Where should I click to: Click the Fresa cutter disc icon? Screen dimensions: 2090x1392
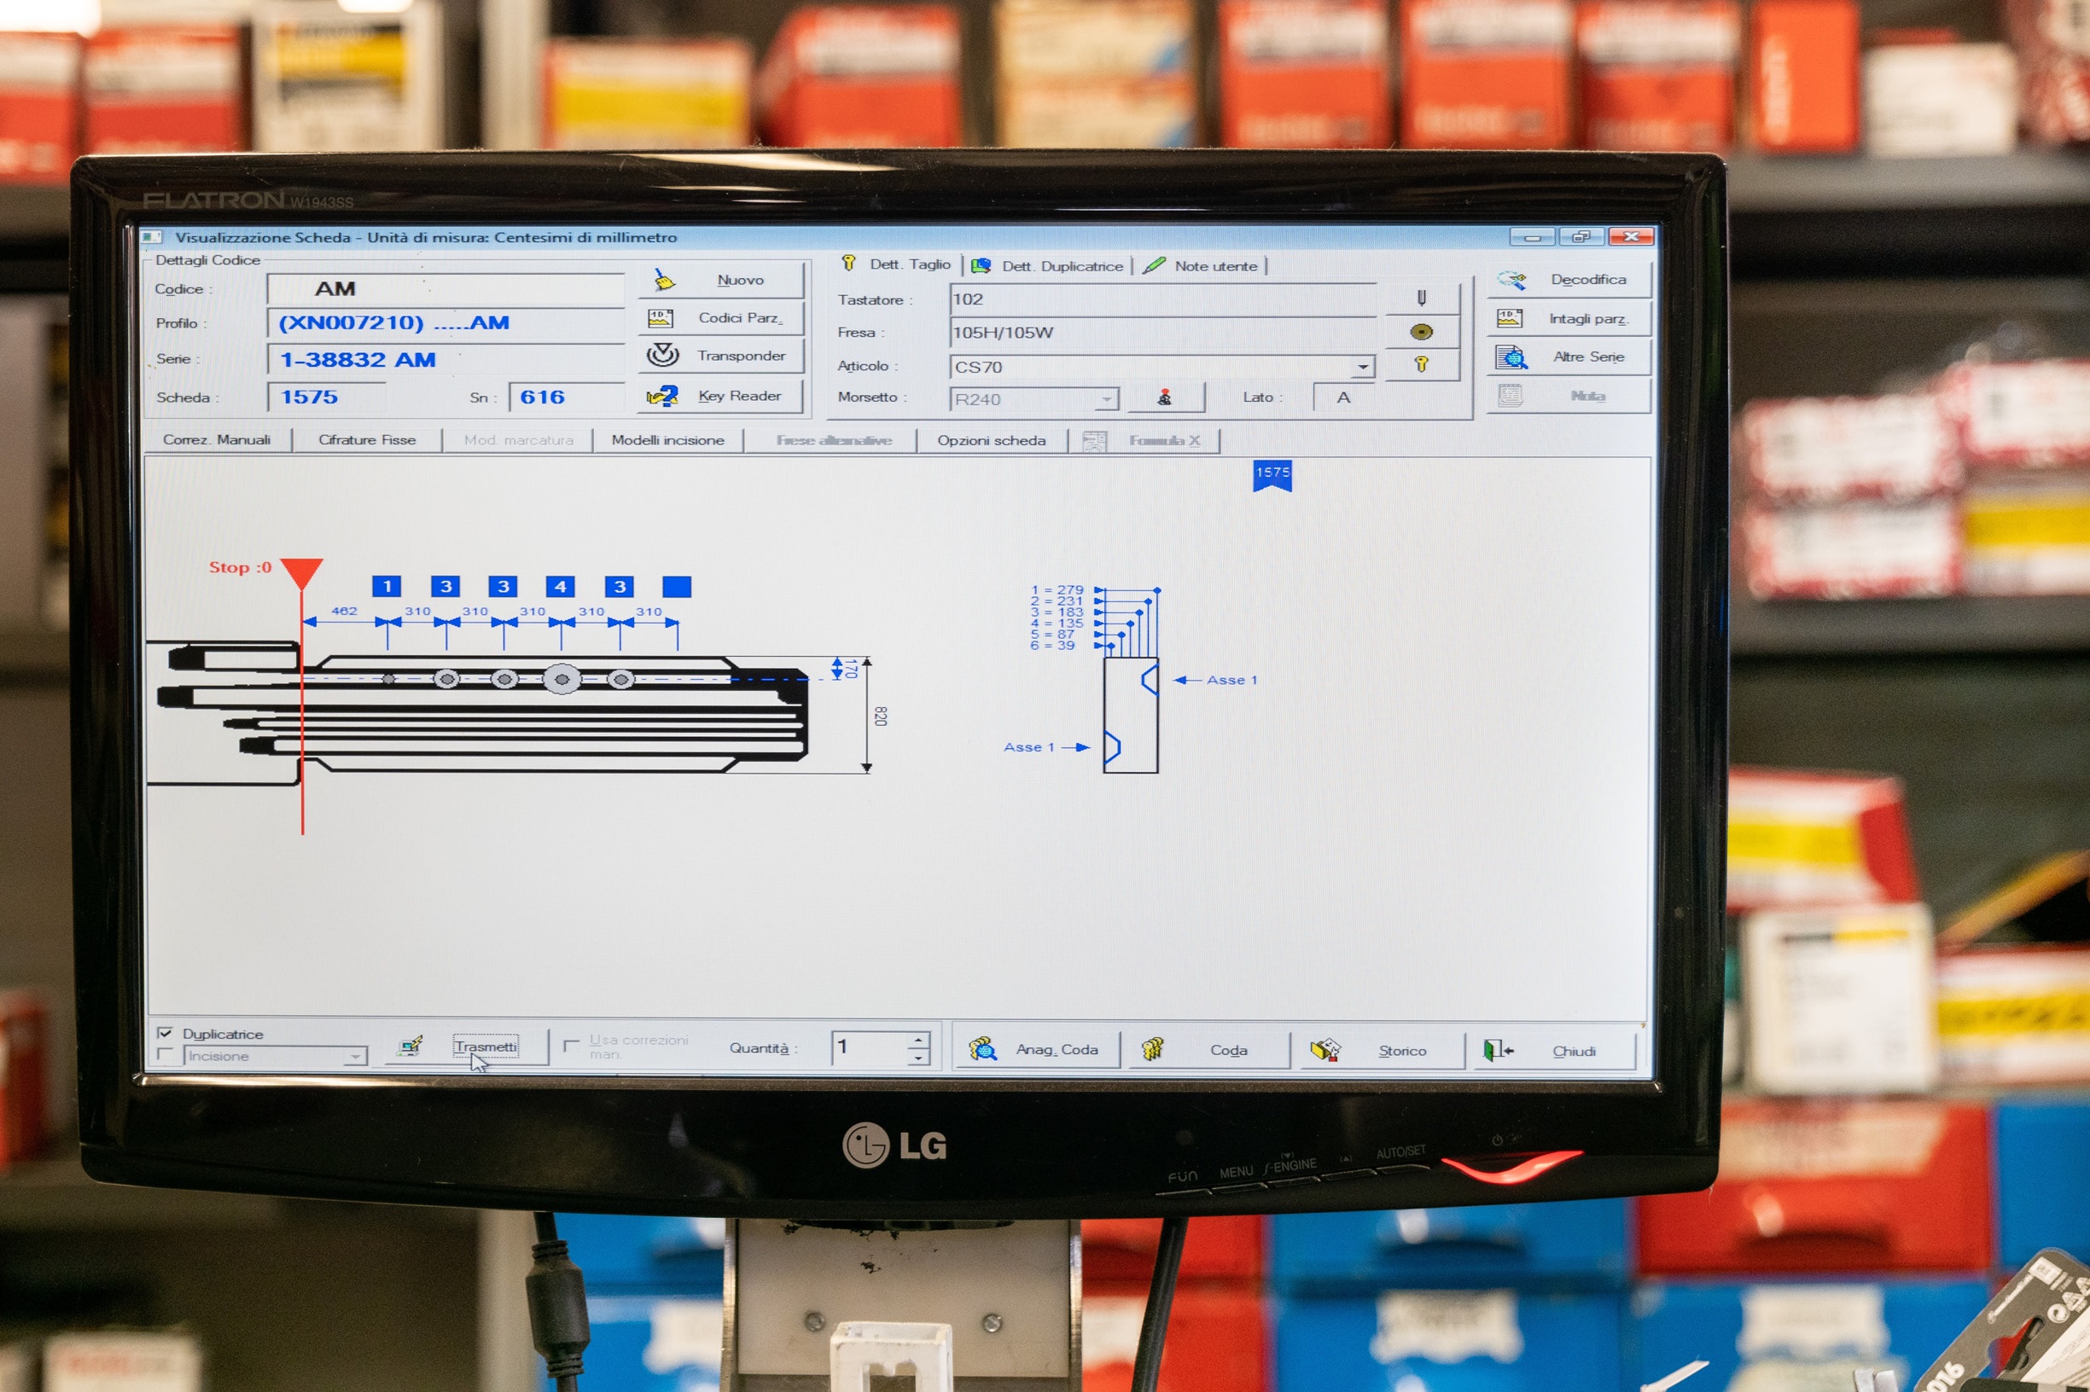pyautogui.click(x=1421, y=332)
